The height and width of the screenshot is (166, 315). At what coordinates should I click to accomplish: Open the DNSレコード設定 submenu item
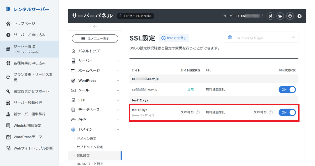coord(90,164)
